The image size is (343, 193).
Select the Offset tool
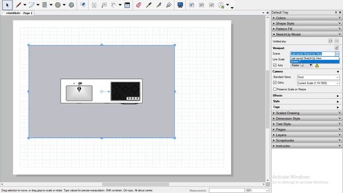tap(83, 5)
